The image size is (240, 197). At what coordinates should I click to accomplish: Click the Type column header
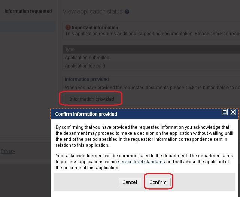point(70,49)
